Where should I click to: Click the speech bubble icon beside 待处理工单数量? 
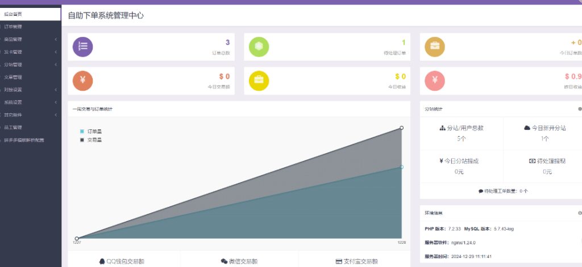pyautogui.click(x=481, y=192)
